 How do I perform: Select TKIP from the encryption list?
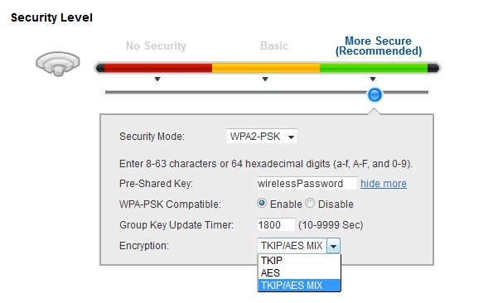click(x=299, y=260)
